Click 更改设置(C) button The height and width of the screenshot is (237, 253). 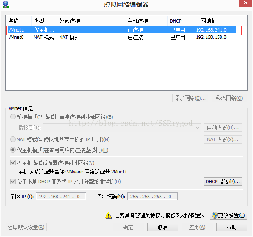click(228, 215)
